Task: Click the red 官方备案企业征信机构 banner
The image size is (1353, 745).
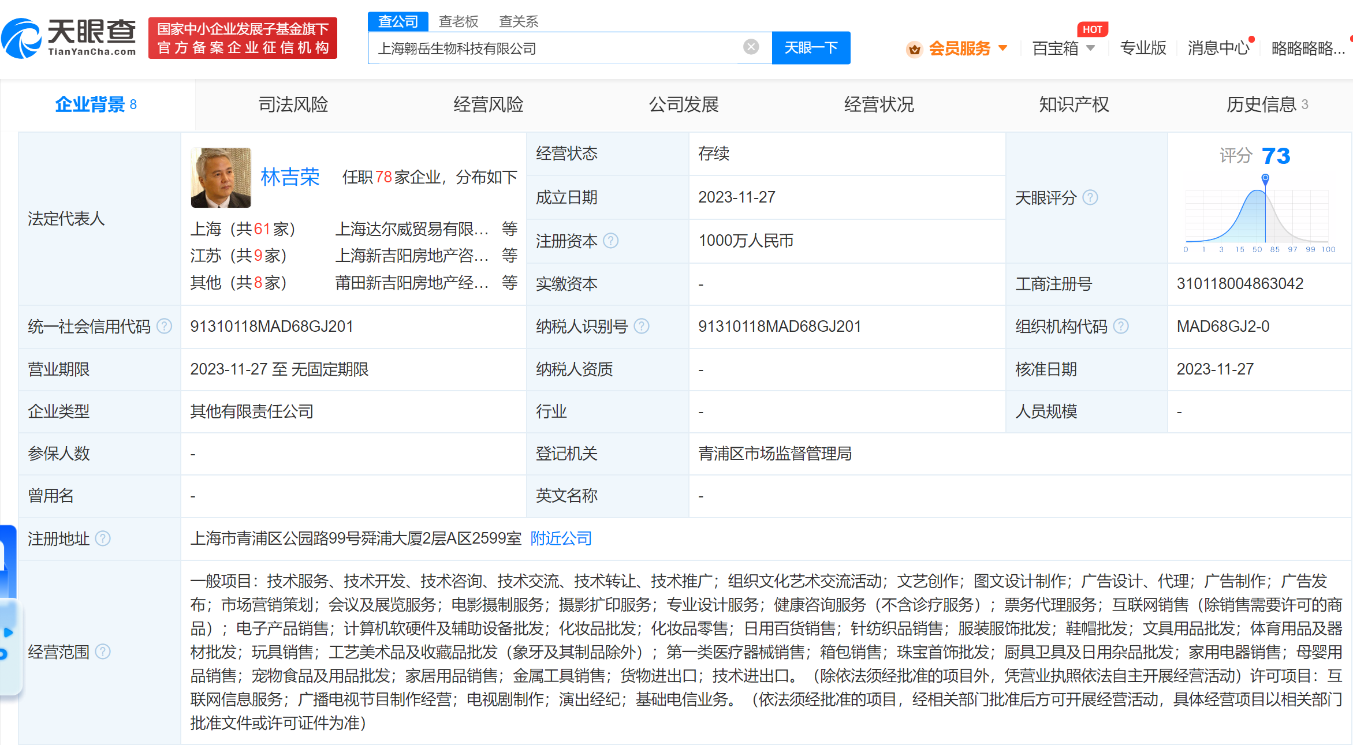Action: point(243,38)
